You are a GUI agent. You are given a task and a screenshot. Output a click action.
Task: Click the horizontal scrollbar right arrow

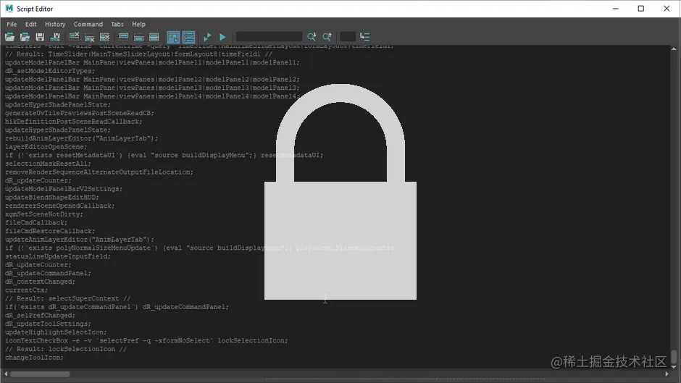[x=667, y=374]
